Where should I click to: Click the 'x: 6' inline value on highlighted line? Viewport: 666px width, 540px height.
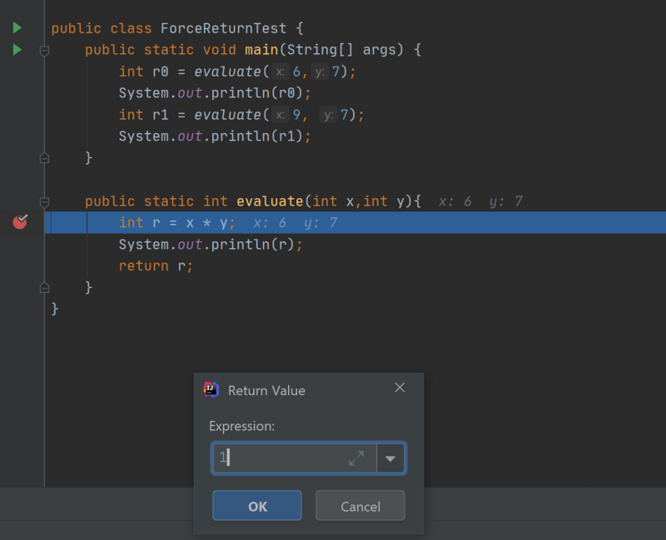click(270, 223)
